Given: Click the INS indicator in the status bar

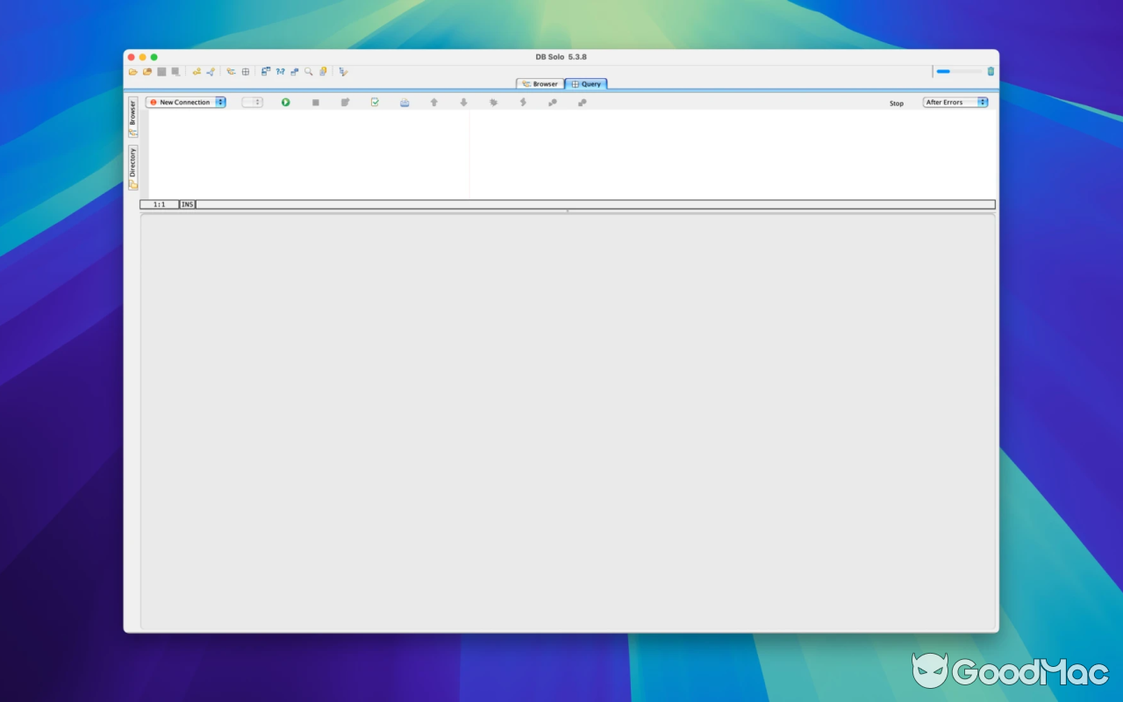Looking at the screenshot, I should pos(186,204).
